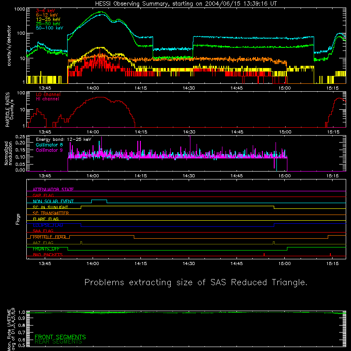
Task: Click the FLARE FLAG label
Action: tap(46, 219)
